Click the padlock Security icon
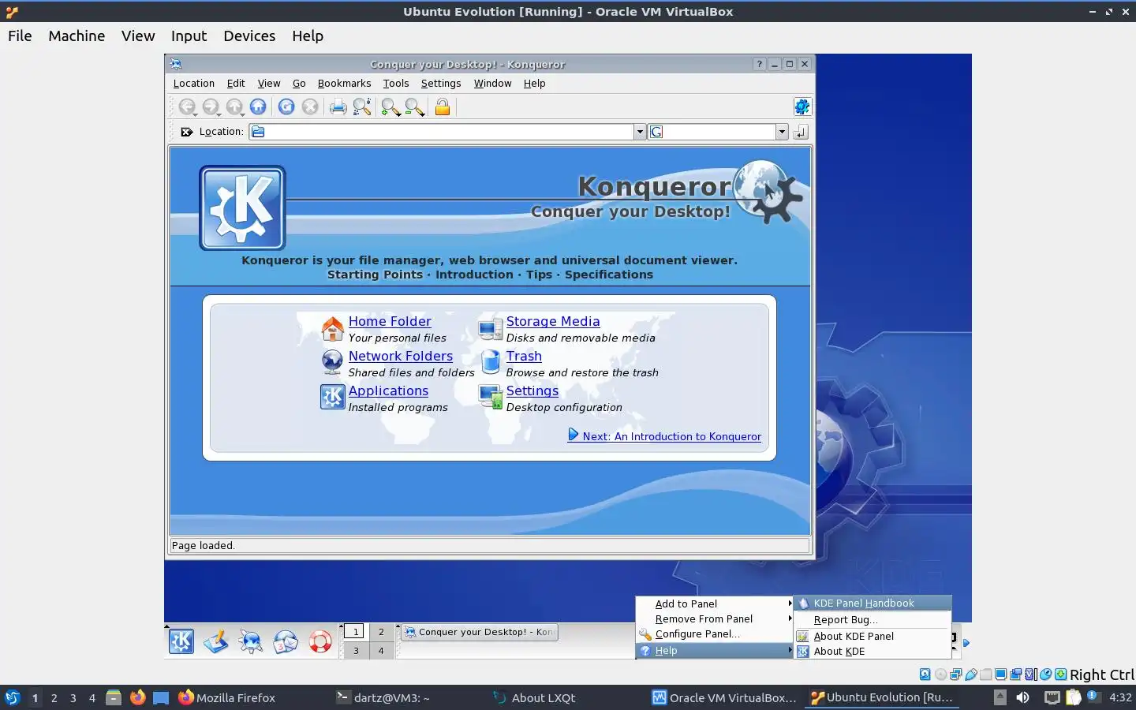Viewport: 1136px width, 710px height. [443, 107]
